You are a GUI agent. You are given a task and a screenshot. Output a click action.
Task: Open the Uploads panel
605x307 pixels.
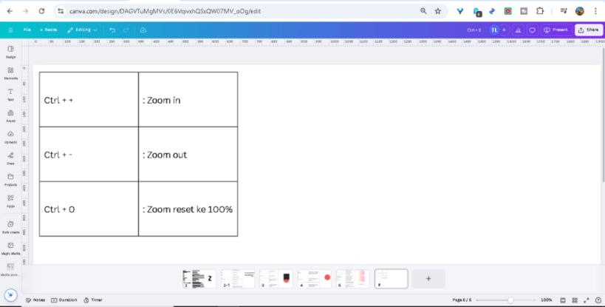tap(10, 137)
